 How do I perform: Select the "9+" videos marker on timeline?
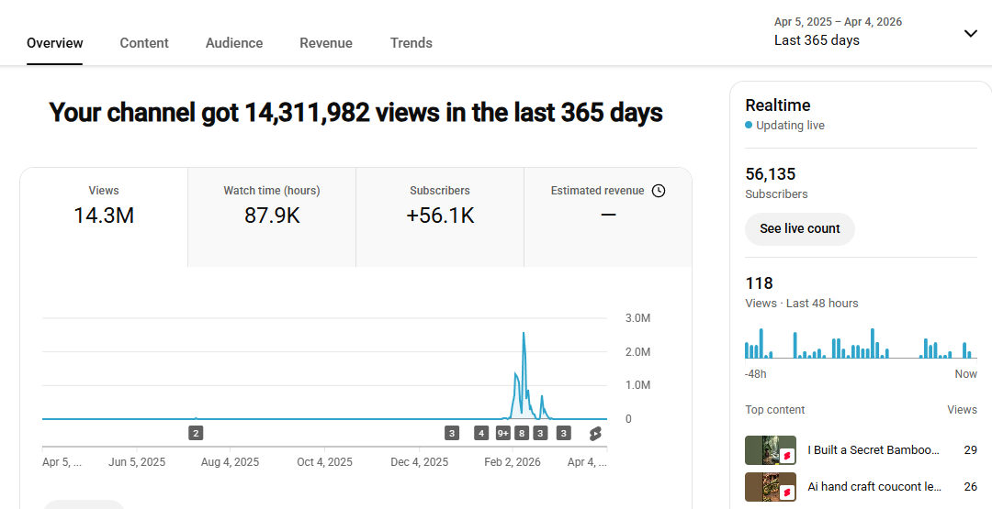pos(503,433)
